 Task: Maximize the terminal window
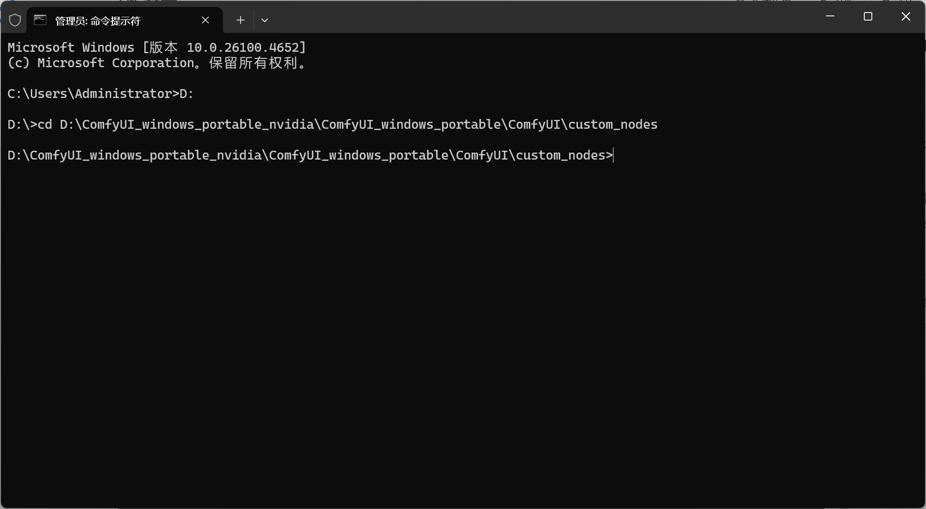point(868,16)
